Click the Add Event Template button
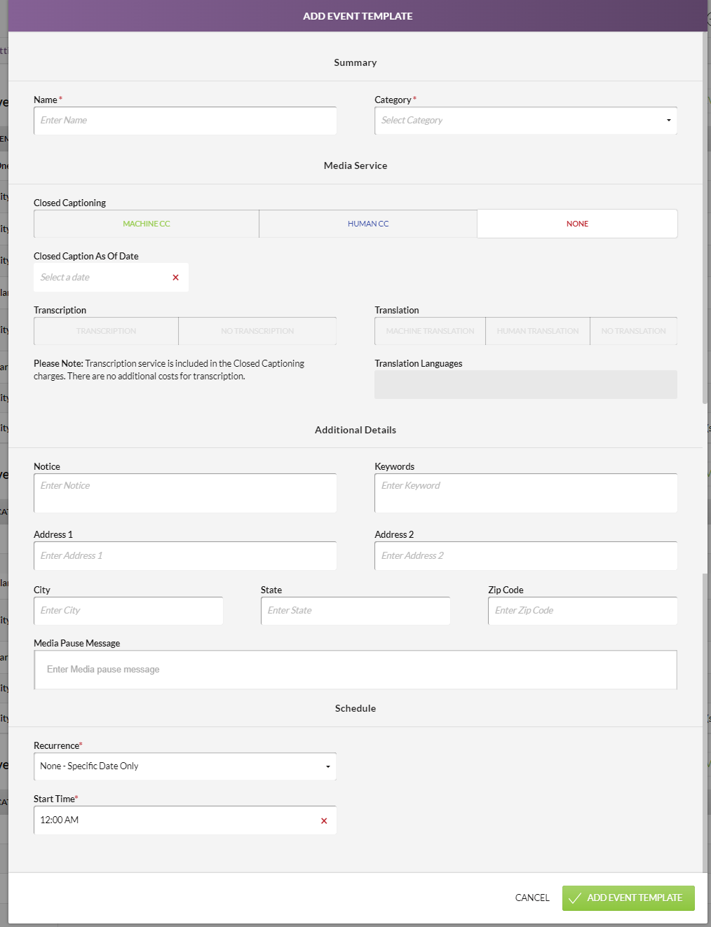The image size is (711, 927). 628,898
